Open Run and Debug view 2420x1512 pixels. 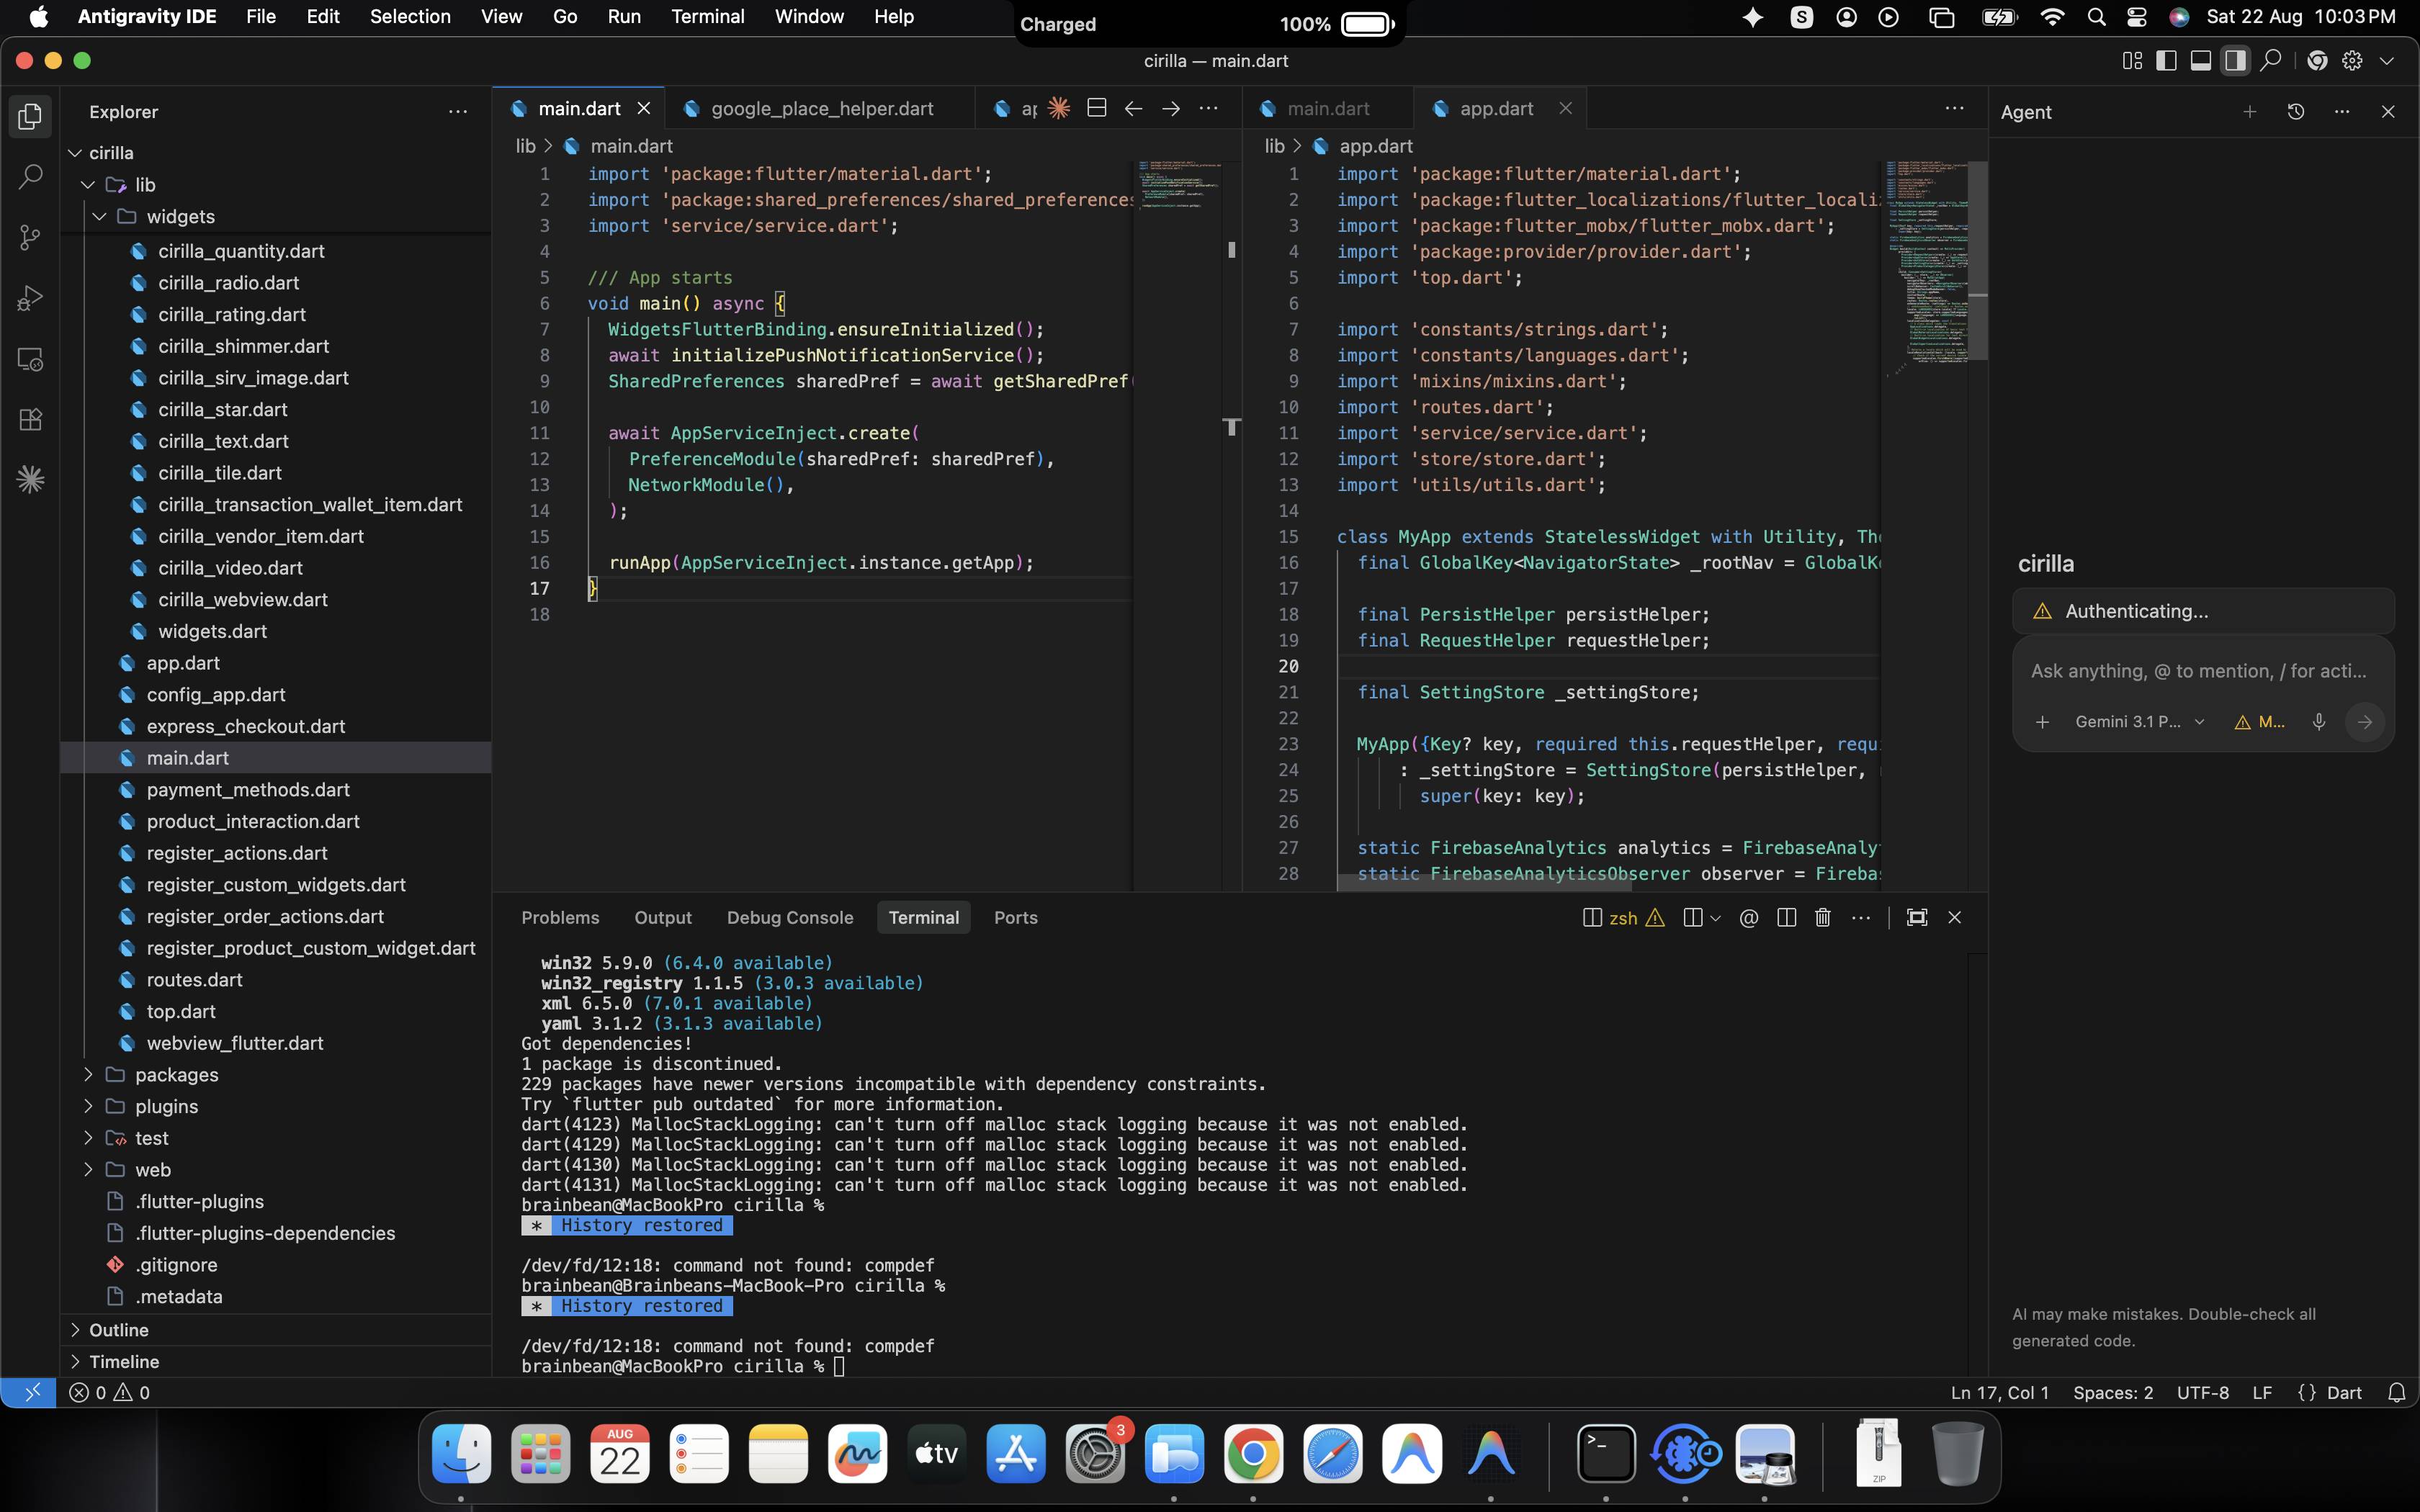tap(30, 298)
